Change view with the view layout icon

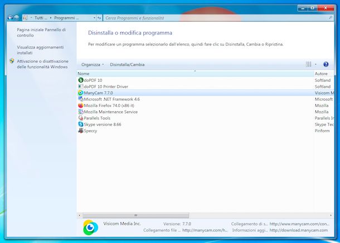(309, 65)
